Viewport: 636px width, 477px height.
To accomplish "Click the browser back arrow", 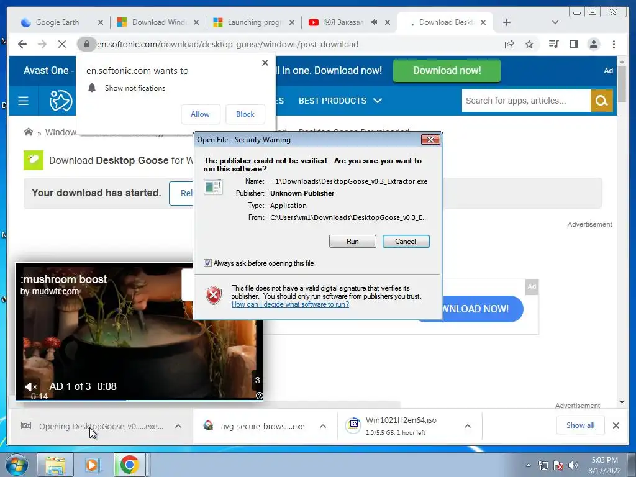I will click(22, 44).
